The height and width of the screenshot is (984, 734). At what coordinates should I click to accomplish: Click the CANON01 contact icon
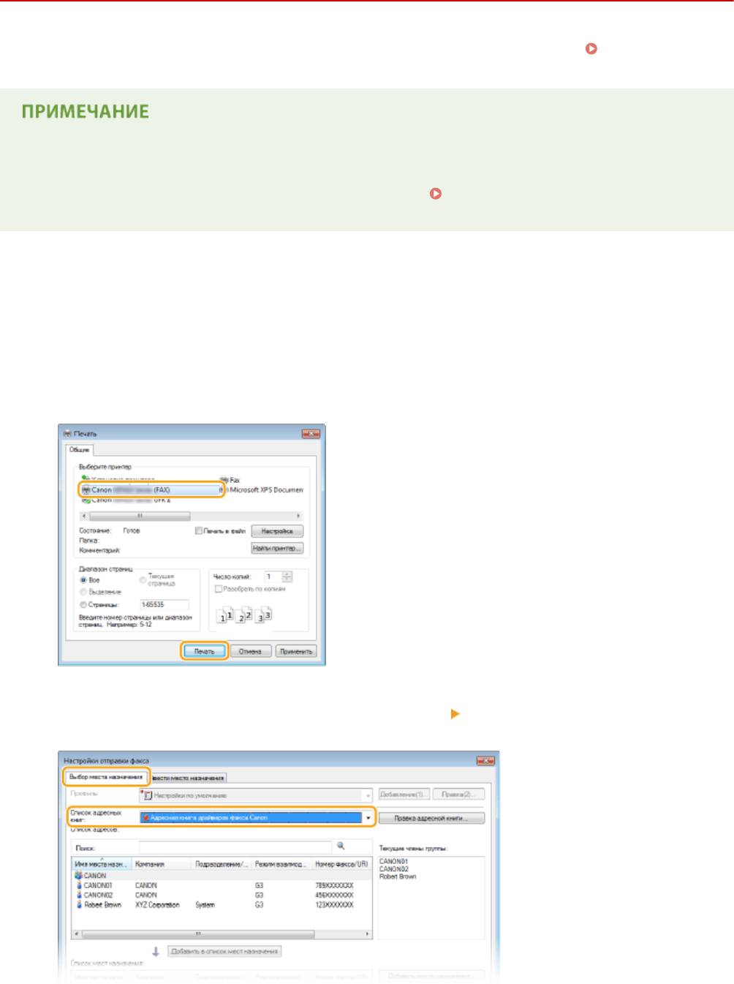[x=79, y=885]
